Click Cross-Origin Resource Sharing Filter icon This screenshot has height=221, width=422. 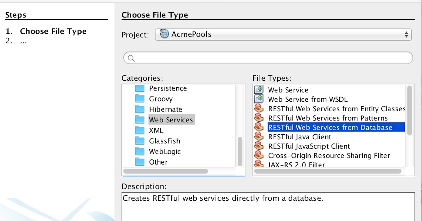point(259,155)
